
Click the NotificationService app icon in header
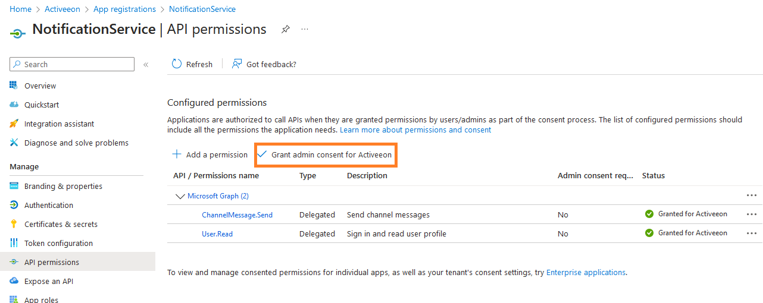coord(18,33)
